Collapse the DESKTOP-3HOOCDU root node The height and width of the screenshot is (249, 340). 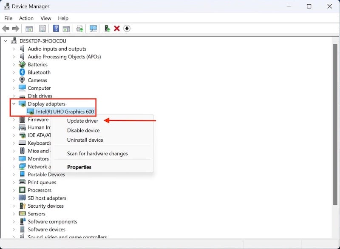tap(6, 41)
